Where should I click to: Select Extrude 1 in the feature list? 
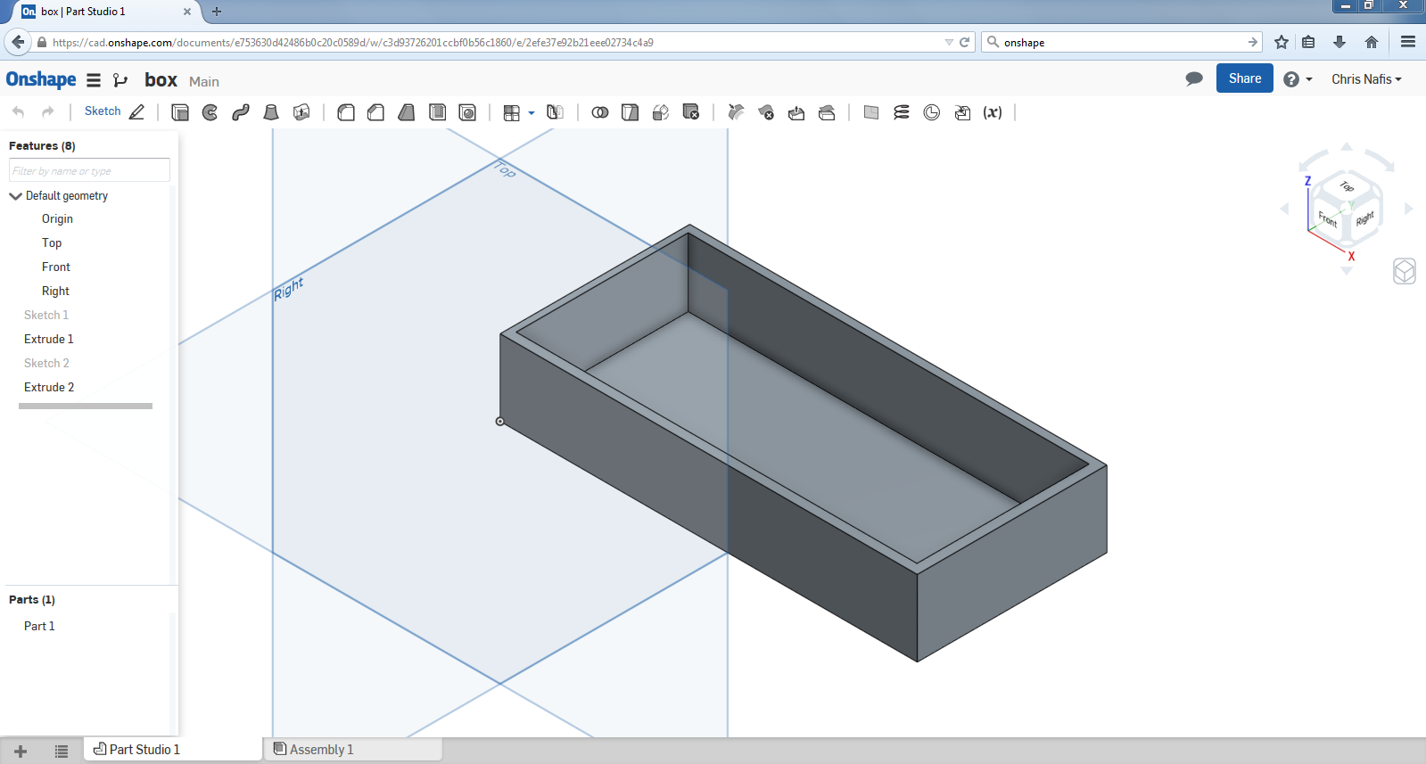coord(49,340)
